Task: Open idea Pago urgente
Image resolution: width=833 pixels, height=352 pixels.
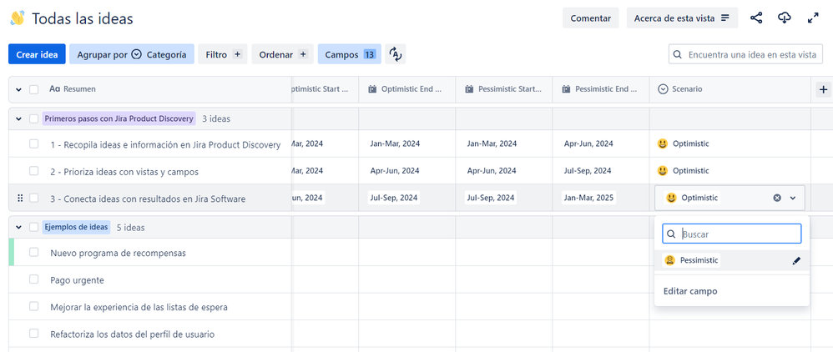Action: tap(77, 279)
